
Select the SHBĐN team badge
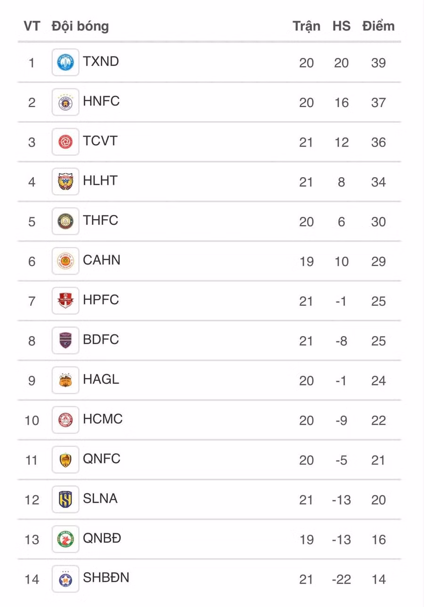65,579
